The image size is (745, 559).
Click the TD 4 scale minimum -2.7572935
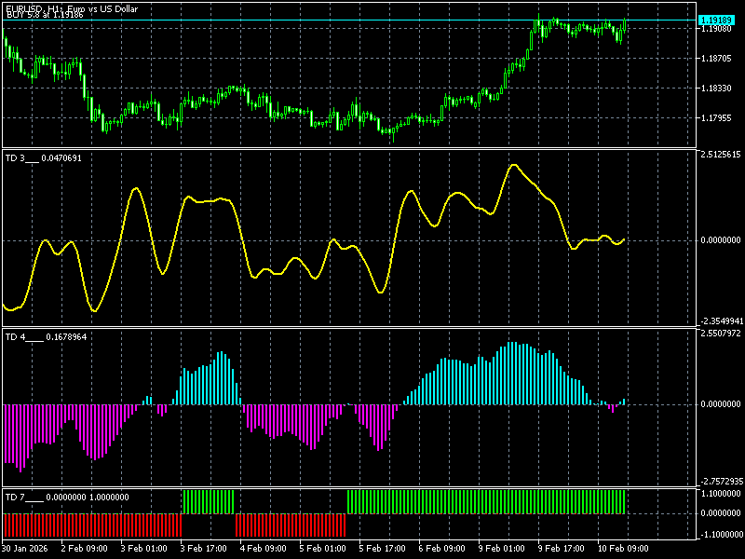coord(721,481)
